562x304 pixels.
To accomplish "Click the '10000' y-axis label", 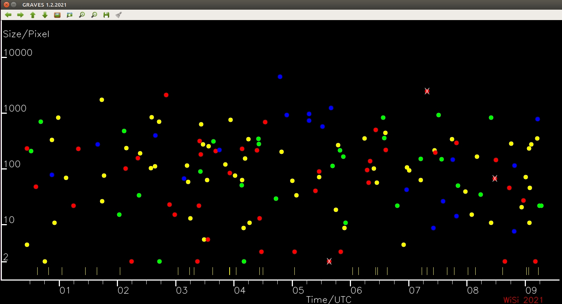I will (x=18, y=52).
